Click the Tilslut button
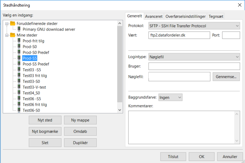Viewport: 245px width, 163px height. pos(173,157)
